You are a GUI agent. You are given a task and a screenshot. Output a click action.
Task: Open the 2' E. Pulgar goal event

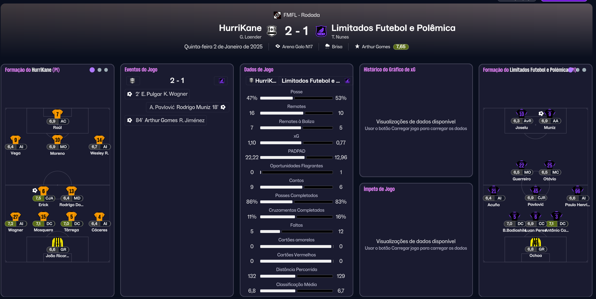[x=158, y=94]
